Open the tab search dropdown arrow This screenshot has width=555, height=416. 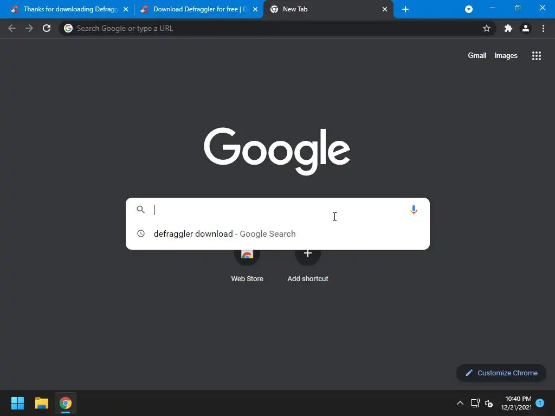[469, 9]
